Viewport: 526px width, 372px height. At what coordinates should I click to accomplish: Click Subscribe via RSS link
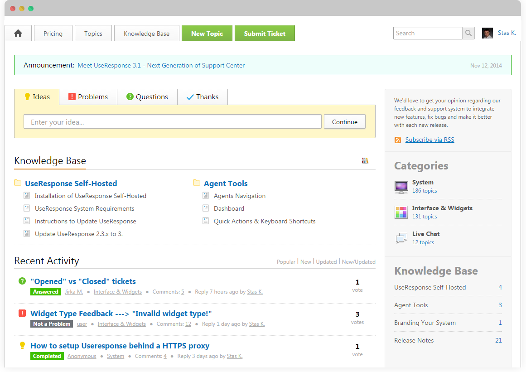point(429,140)
